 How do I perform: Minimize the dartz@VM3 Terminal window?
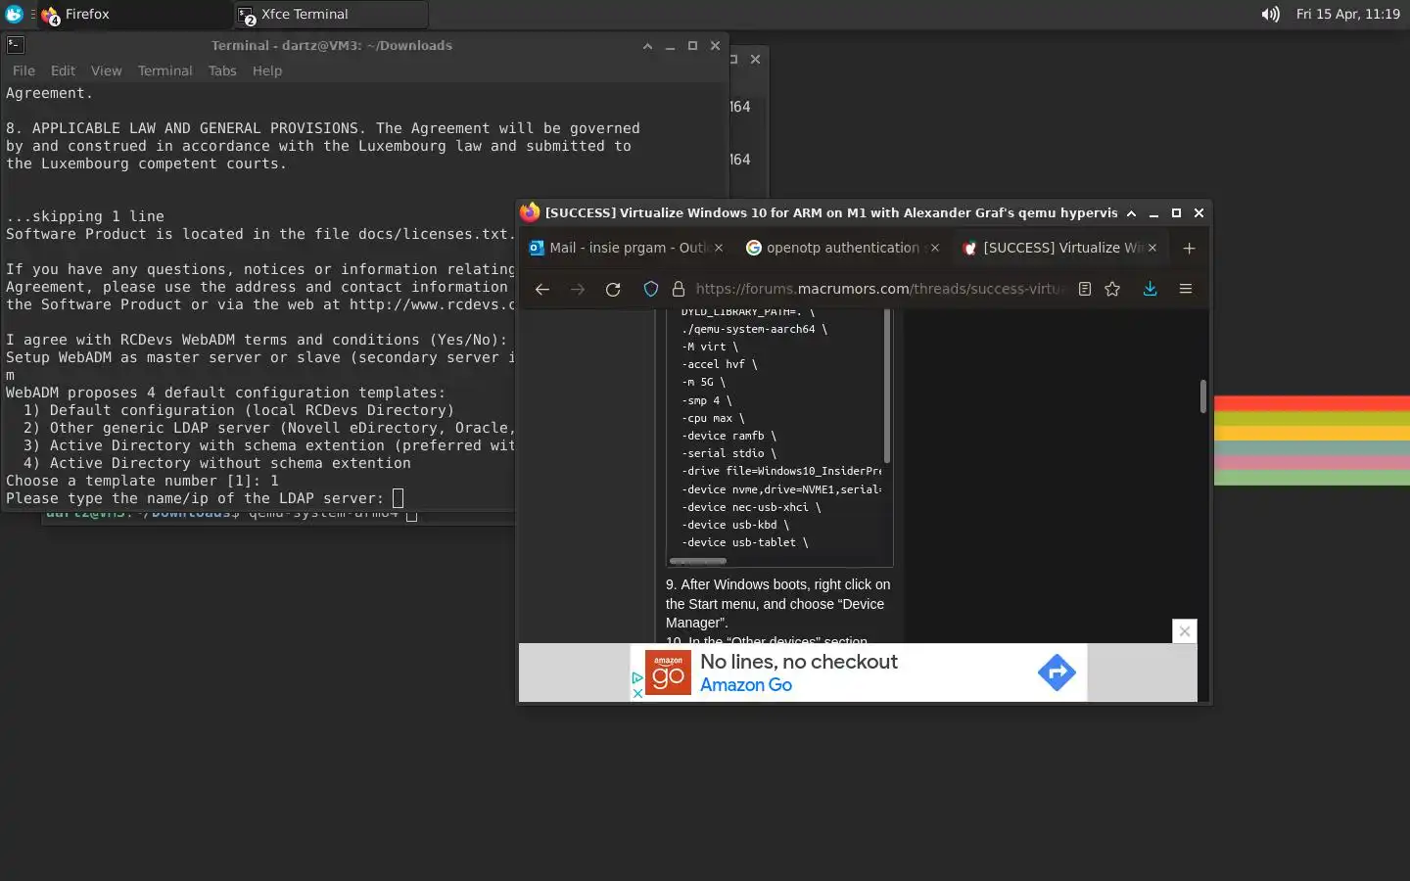pos(670,46)
